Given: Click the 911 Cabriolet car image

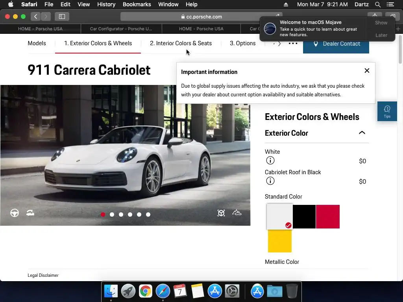Looking at the screenshot, I should click(x=125, y=155).
